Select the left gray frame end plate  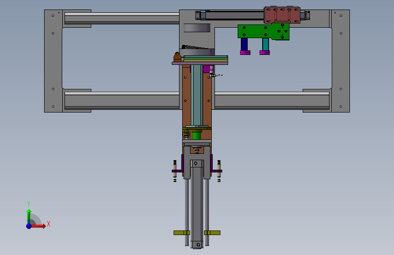tap(53, 61)
